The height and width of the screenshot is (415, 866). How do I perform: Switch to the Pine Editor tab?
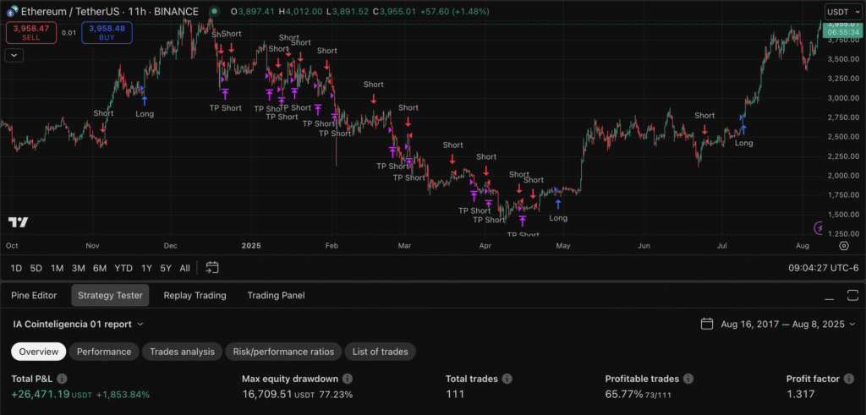tap(34, 295)
